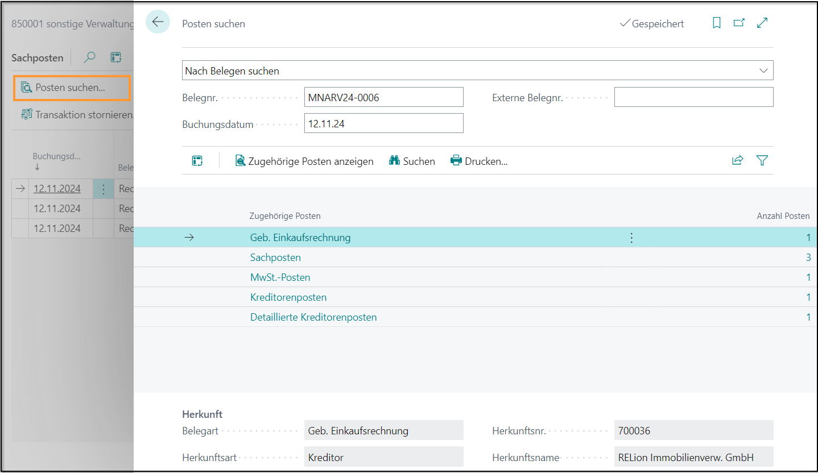Click the Drucken... action

click(479, 161)
